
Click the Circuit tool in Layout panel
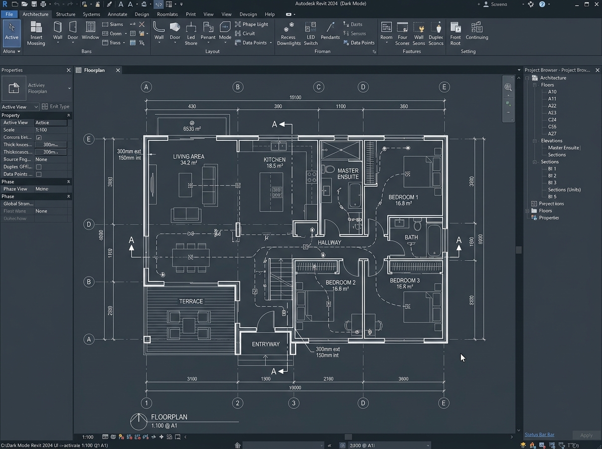pos(245,34)
